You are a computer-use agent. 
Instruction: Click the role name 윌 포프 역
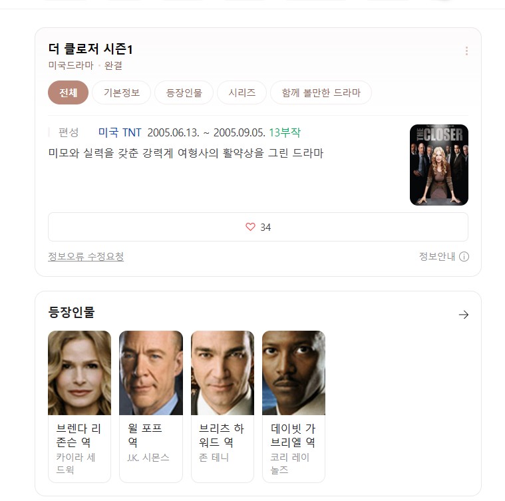[x=145, y=435]
